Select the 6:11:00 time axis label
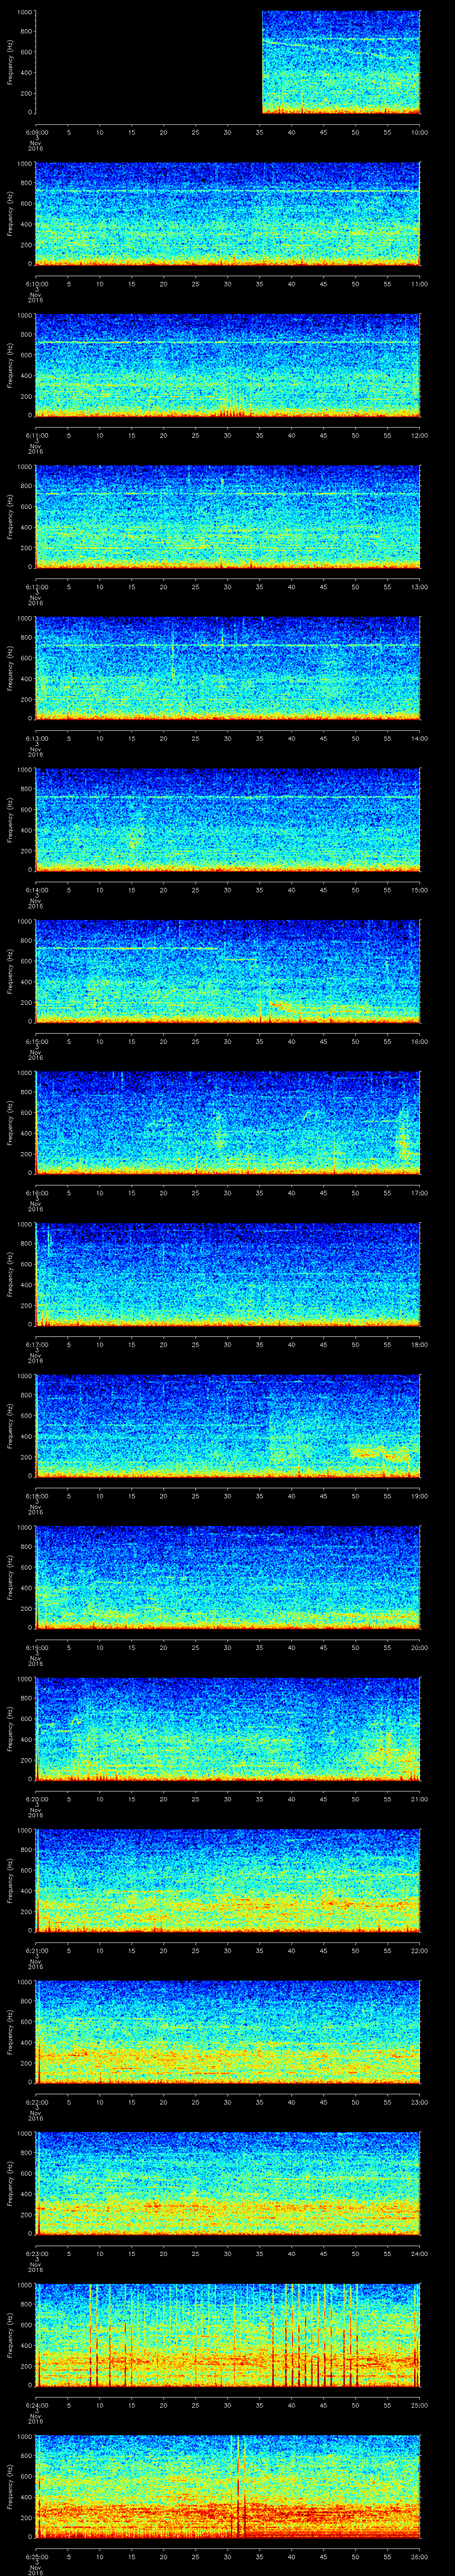This screenshot has width=455, height=2576. click(36, 435)
